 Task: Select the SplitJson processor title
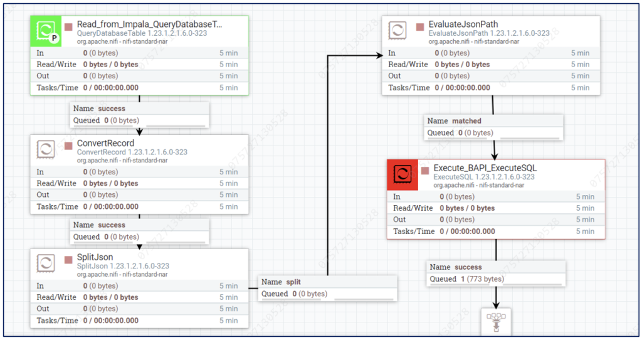pos(95,257)
